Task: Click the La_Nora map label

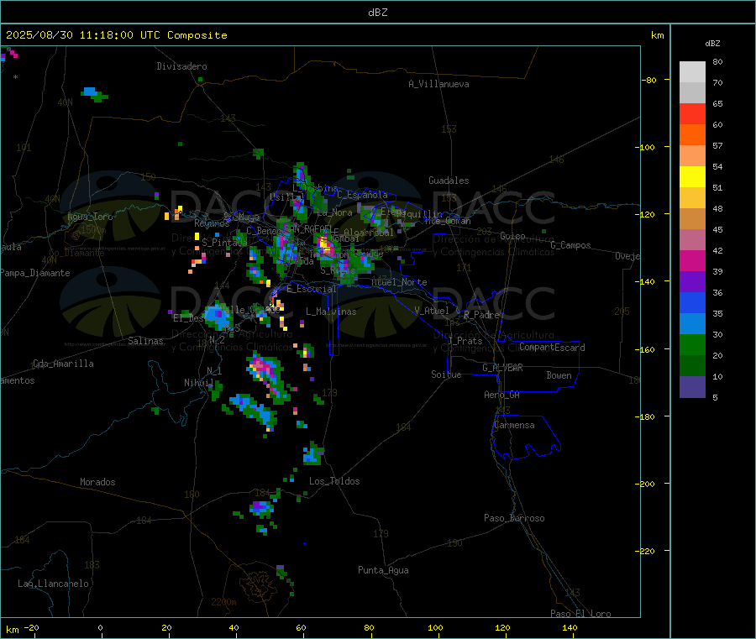Action: 334,212
